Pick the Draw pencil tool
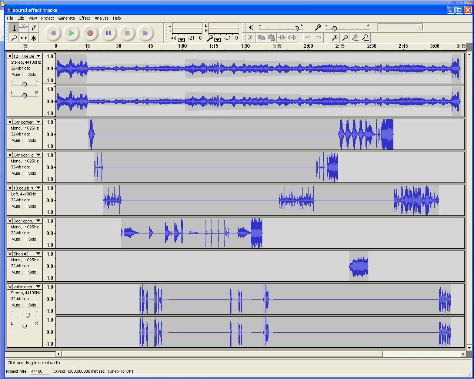Image resolution: width=474 pixels, height=379 pixels. (x=34, y=27)
